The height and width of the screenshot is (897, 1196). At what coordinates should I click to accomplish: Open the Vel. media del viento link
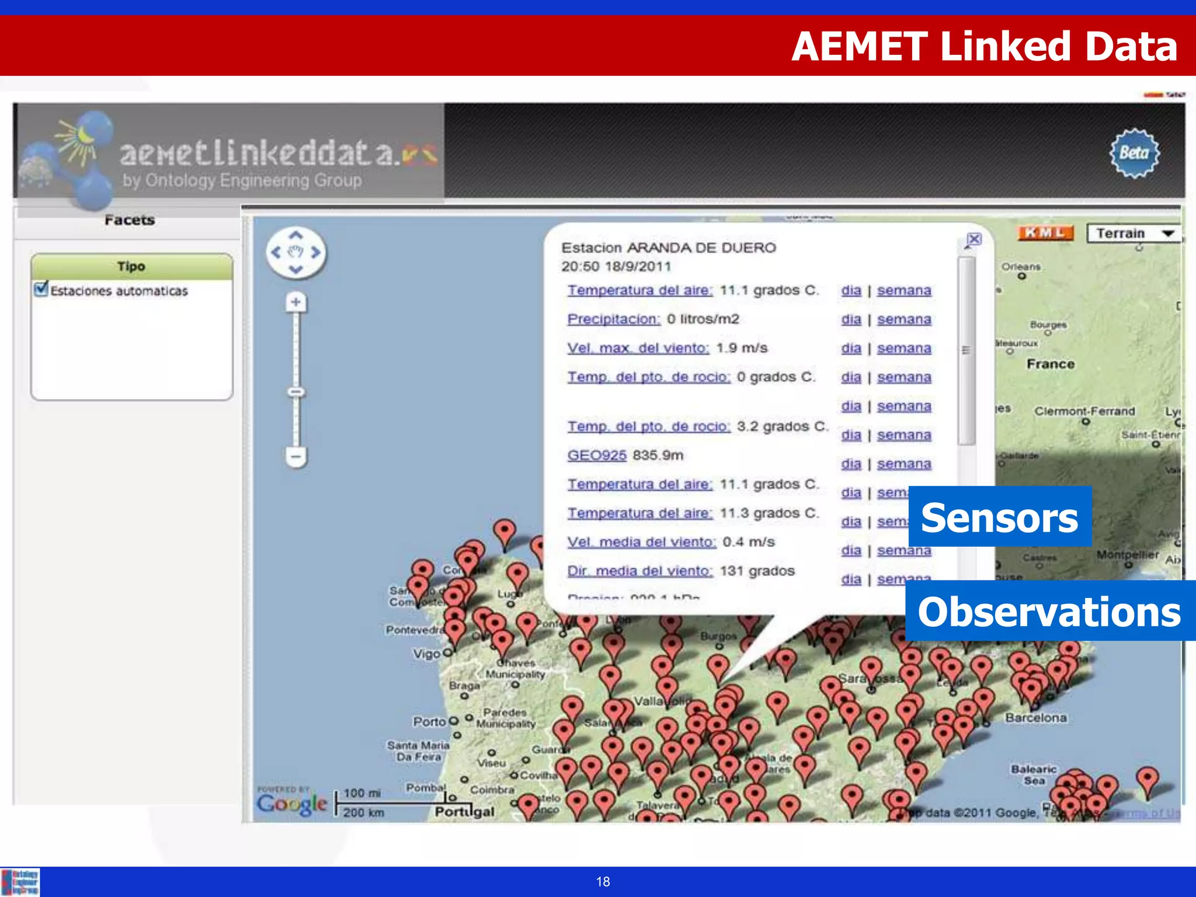click(642, 542)
